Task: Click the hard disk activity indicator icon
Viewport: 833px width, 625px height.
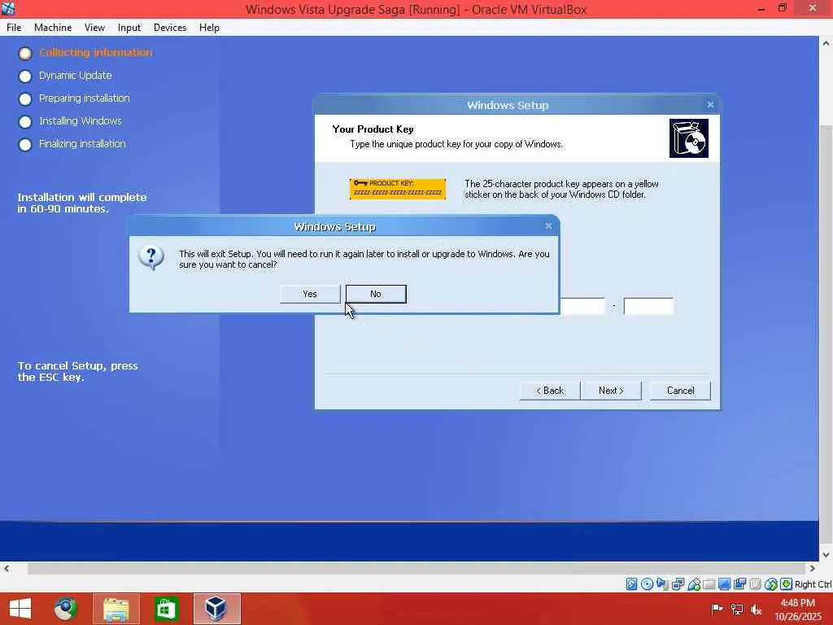Action: [631, 584]
